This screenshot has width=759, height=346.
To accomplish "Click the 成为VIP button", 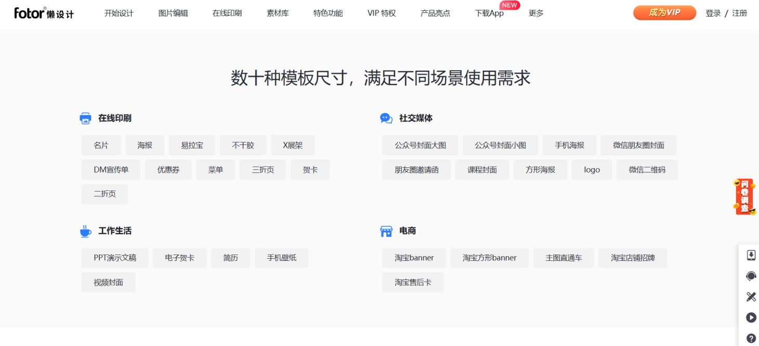I will click(664, 13).
